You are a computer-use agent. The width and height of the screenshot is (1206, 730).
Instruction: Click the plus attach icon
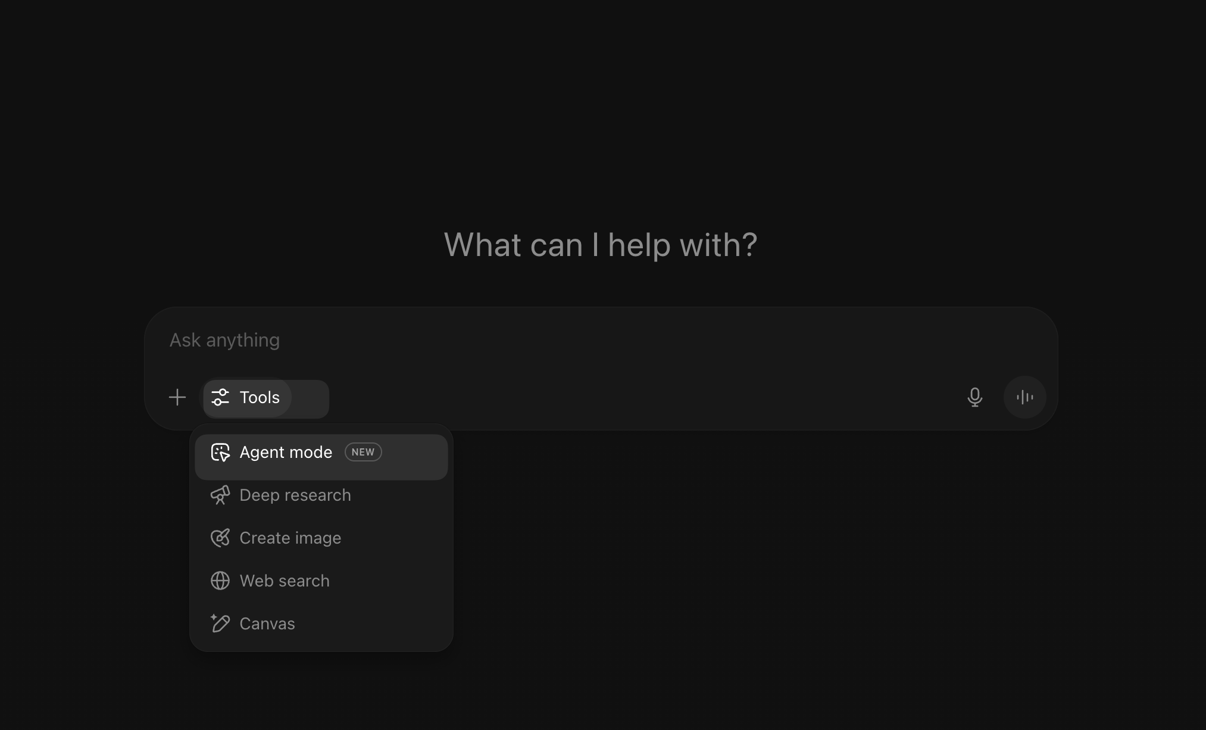tap(177, 397)
